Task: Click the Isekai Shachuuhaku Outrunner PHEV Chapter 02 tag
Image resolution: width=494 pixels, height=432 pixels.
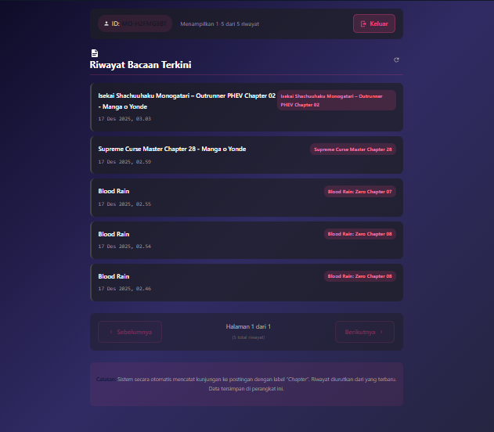Action: [336, 100]
